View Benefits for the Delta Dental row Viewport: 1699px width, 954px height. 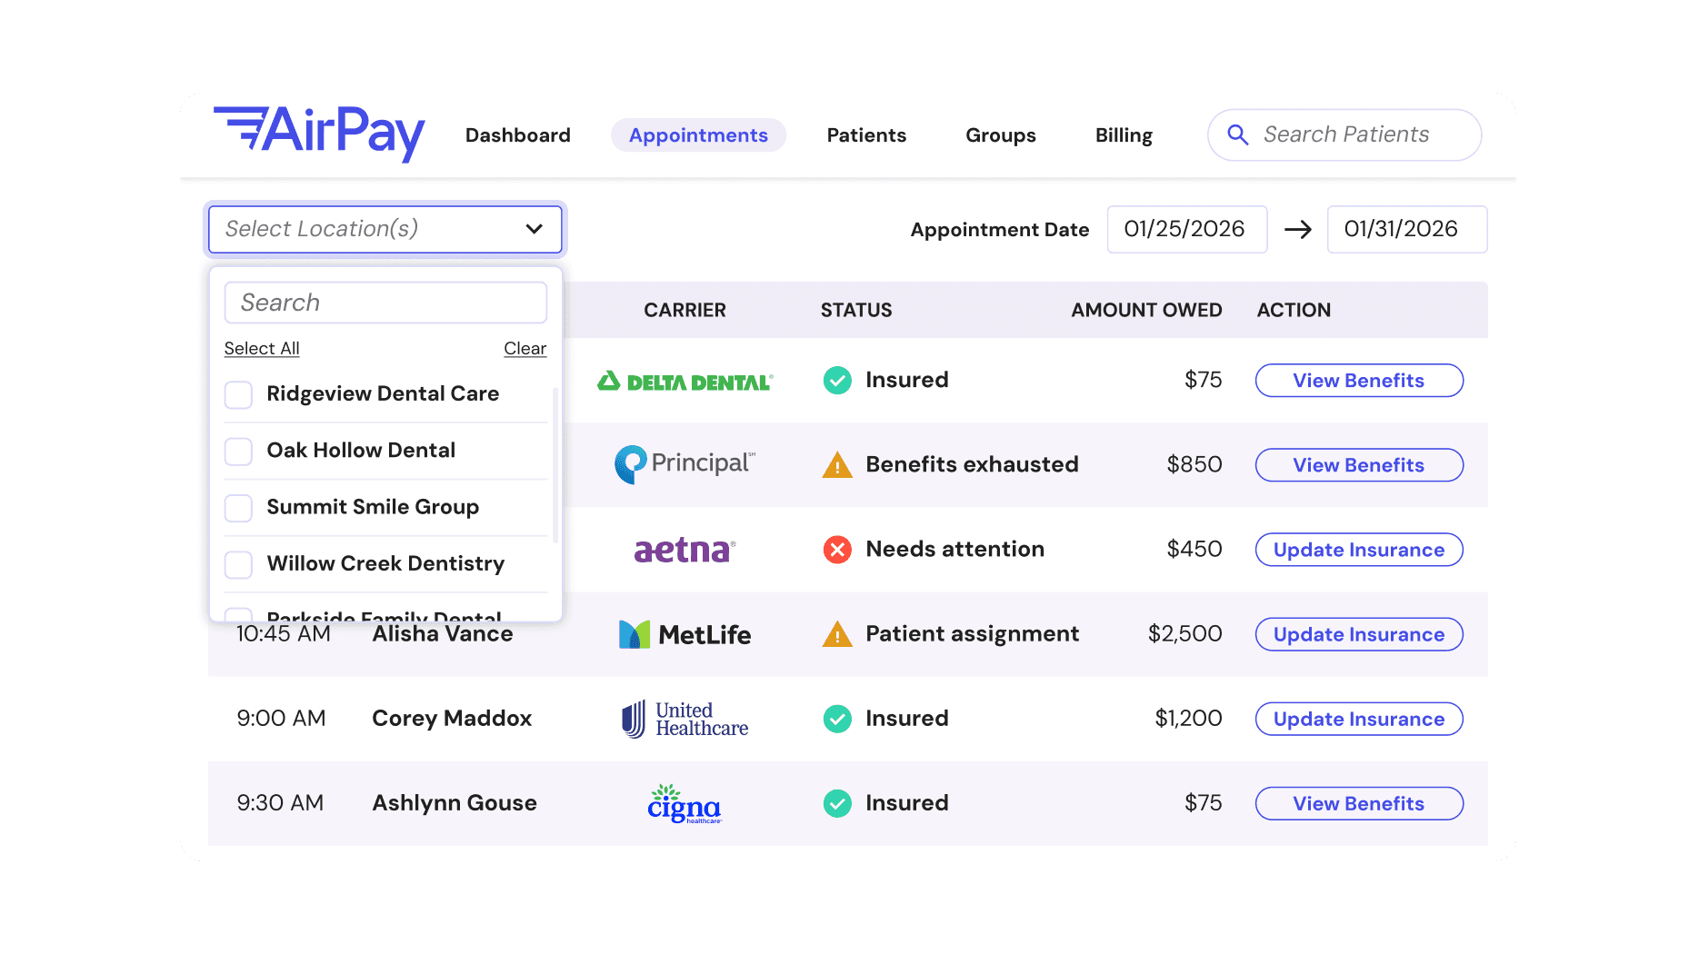pos(1359,381)
